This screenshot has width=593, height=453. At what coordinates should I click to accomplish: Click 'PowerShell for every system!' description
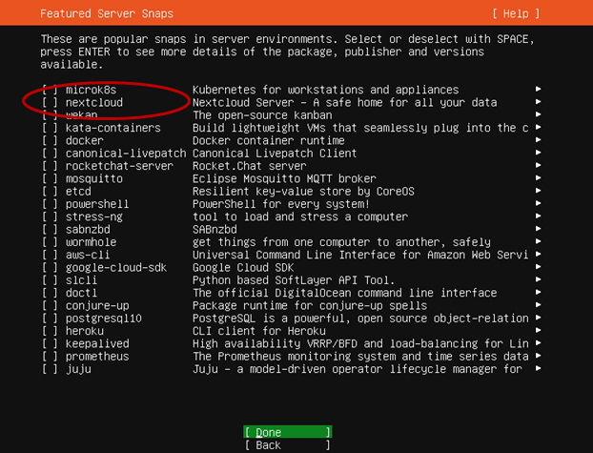[x=281, y=204]
